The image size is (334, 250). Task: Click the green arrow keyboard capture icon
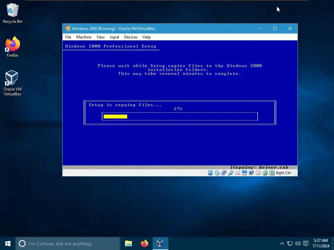pos(272,173)
